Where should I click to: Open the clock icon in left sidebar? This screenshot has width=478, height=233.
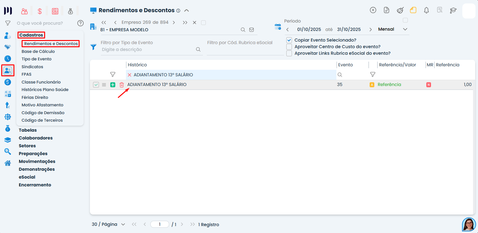pyautogui.click(x=8, y=58)
